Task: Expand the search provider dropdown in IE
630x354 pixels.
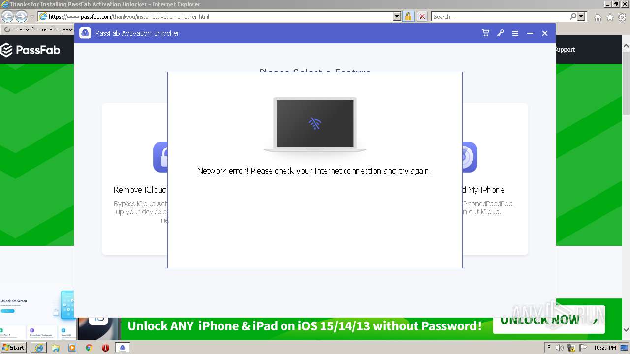Action: coord(582,16)
